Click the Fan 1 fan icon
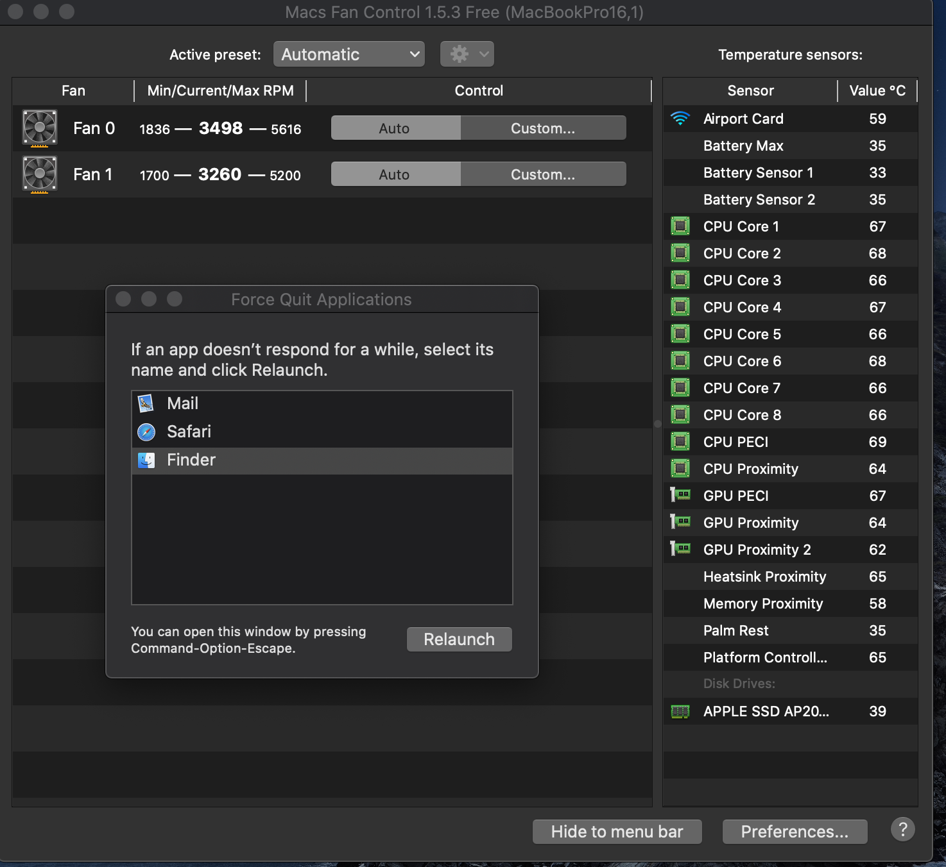 click(x=40, y=174)
